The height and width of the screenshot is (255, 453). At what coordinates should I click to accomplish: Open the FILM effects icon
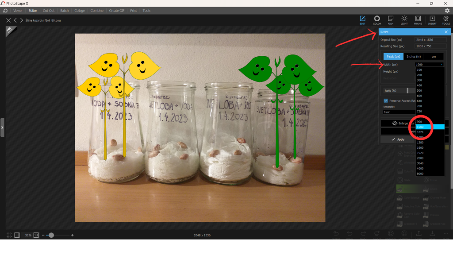pyautogui.click(x=391, y=20)
